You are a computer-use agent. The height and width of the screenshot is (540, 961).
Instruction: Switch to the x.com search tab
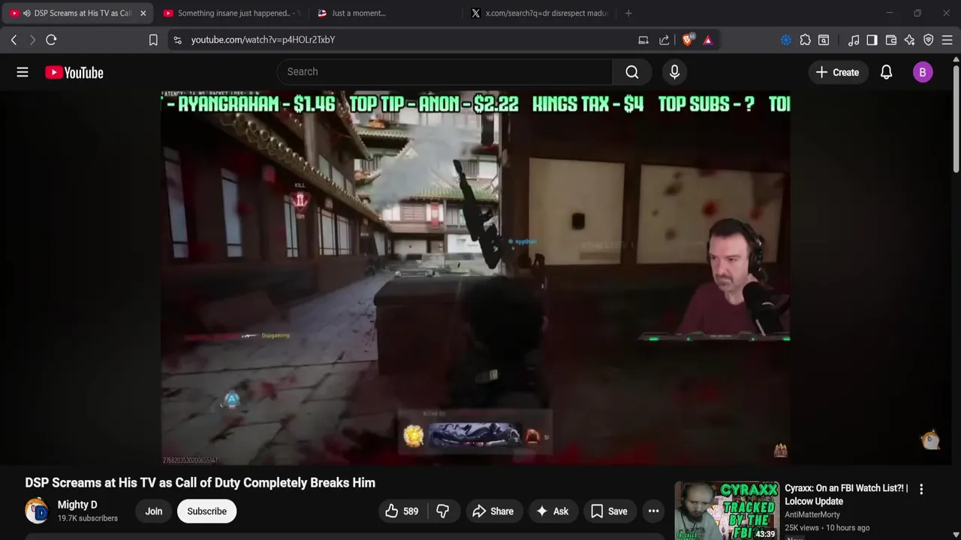(x=538, y=13)
